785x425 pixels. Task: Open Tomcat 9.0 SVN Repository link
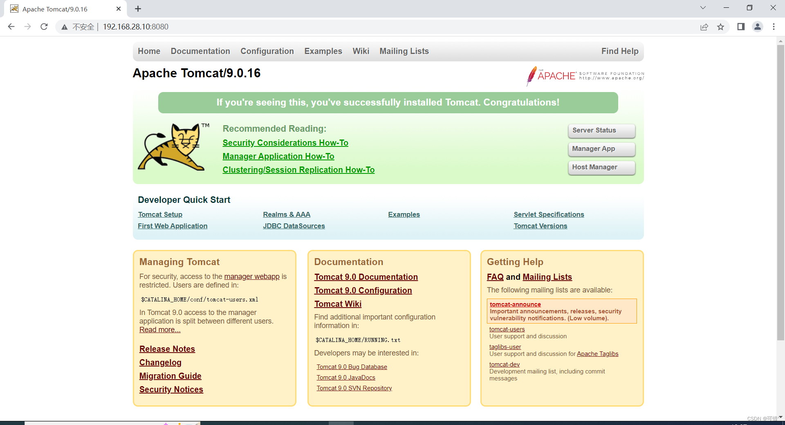354,388
